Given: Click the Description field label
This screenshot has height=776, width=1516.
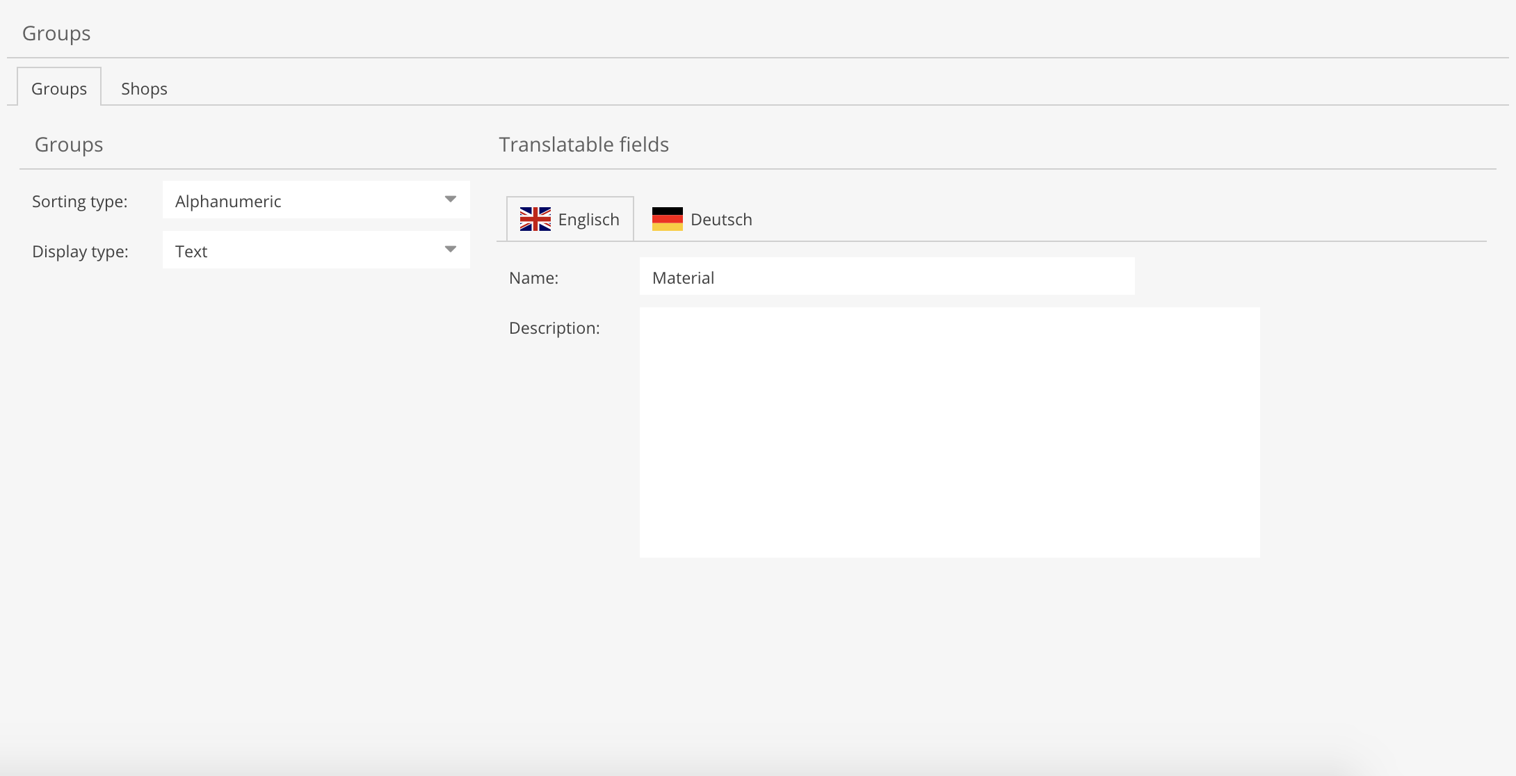Looking at the screenshot, I should coord(554,328).
